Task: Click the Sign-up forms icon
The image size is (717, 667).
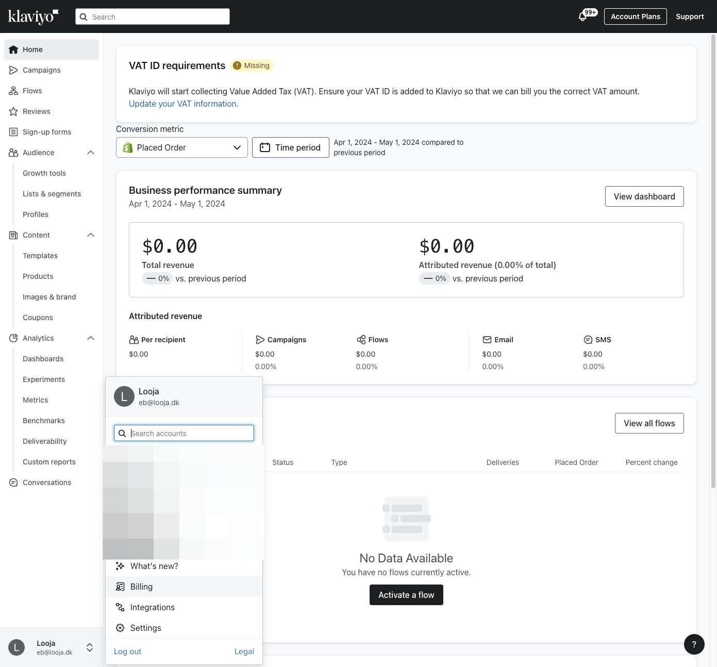Action: tap(13, 132)
